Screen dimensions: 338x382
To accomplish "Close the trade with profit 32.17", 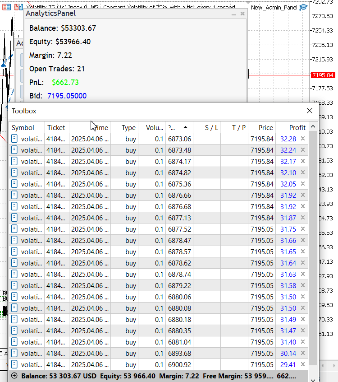I will click(303, 161).
